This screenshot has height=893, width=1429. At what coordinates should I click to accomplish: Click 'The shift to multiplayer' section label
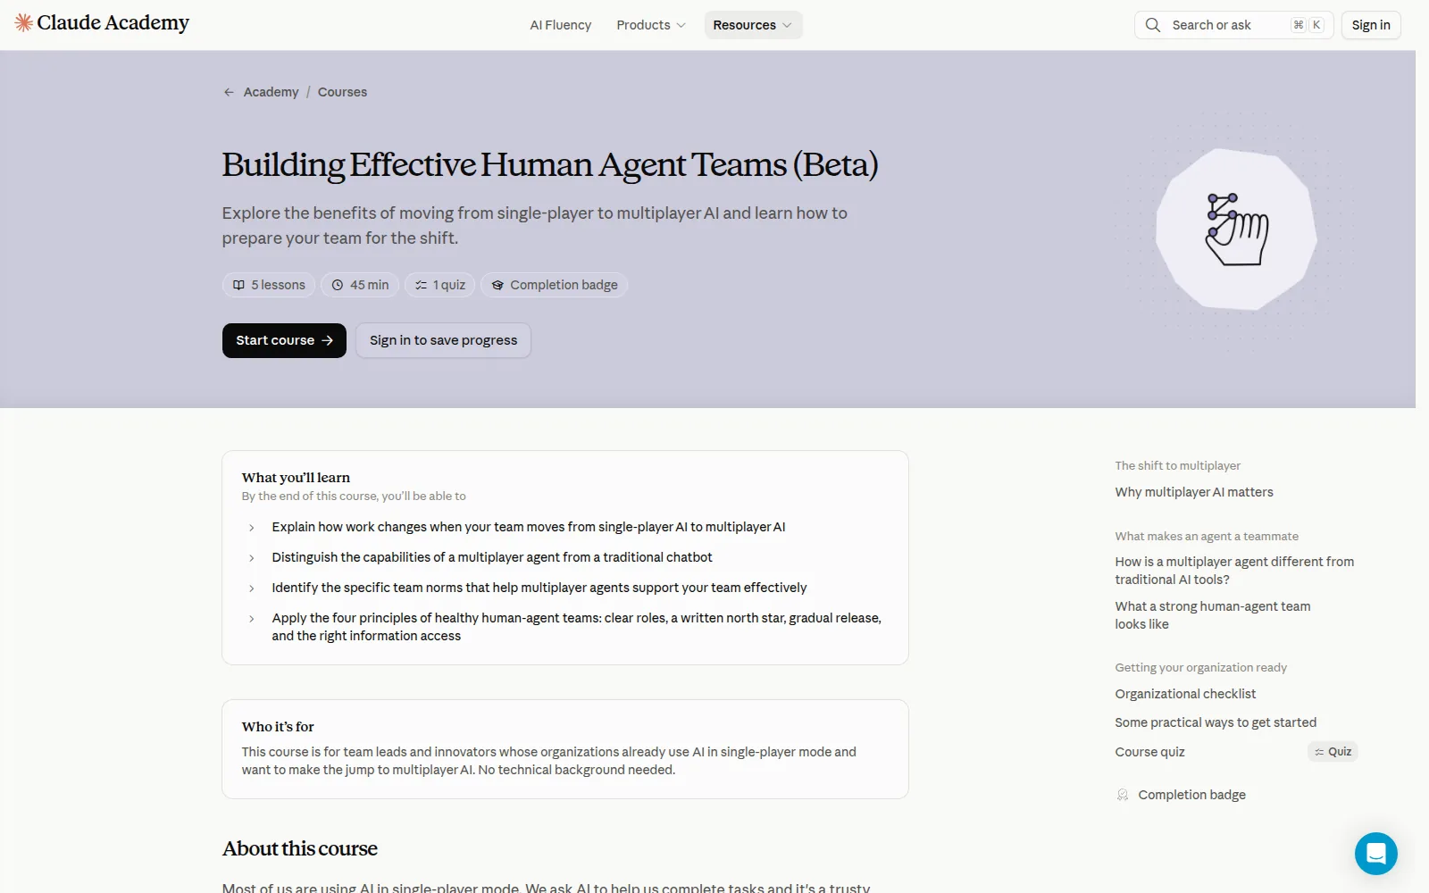click(x=1177, y=466)
